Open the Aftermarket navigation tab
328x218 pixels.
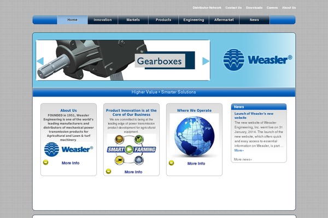(224, 20)
